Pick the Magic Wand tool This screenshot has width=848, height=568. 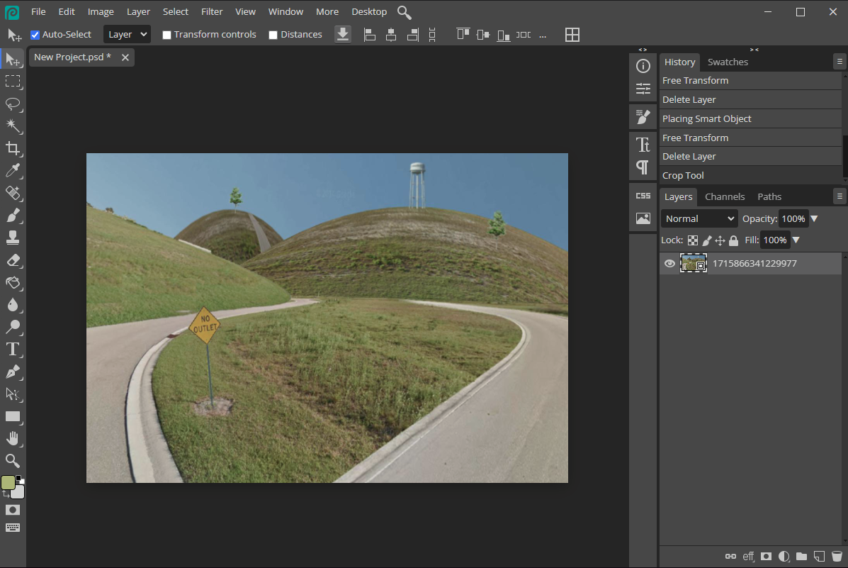coord(13,126)
